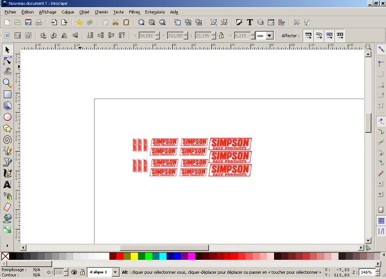Toggle scaling of rounded rectangle corners
Viewport: 386px width, 279px height.
(318, 36)
